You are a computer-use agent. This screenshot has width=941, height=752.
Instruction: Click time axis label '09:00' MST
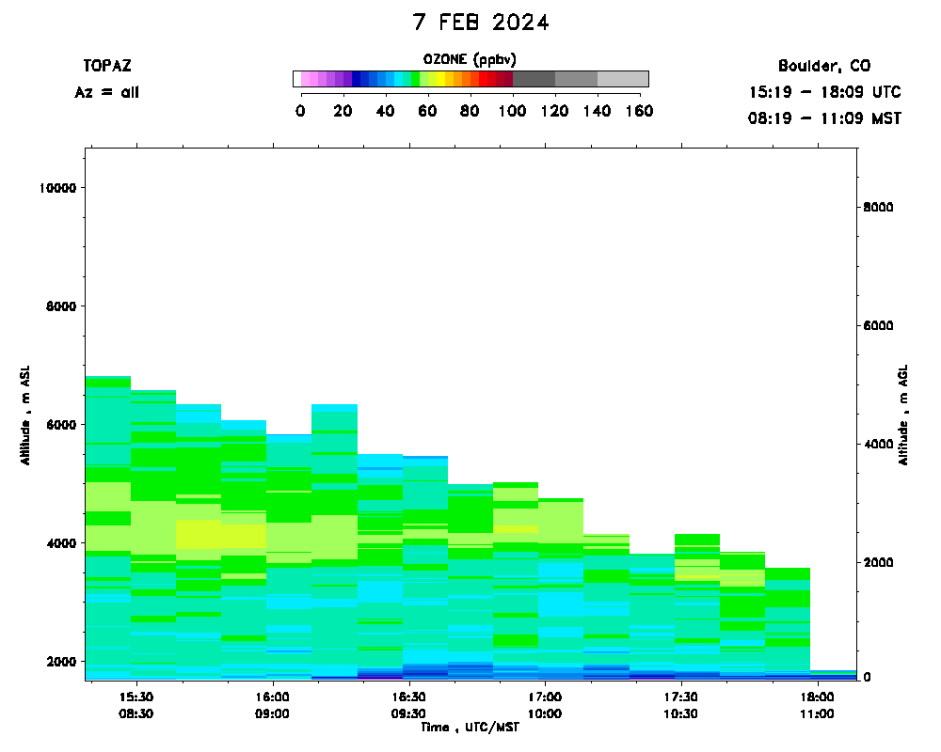click(273, 713)
